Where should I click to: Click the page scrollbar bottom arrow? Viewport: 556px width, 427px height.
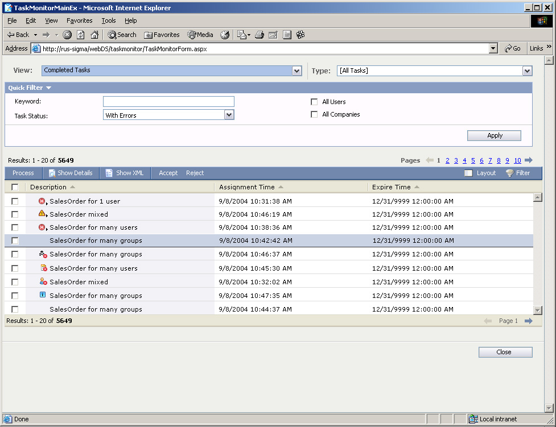(549, 408)
